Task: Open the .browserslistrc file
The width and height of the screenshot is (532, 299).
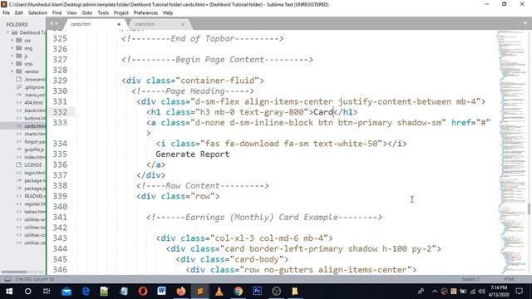Action: (34, 80)
